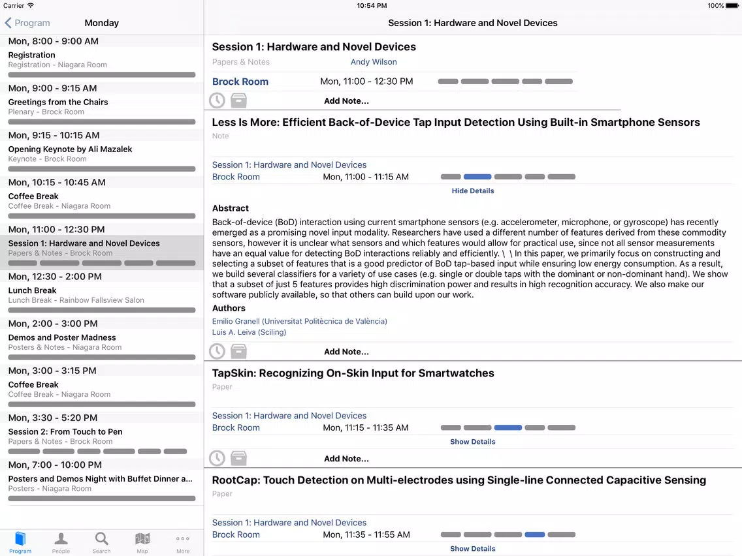742x556 pixels.
Task: Go back to Program list
Action: [x=27, y=23]
